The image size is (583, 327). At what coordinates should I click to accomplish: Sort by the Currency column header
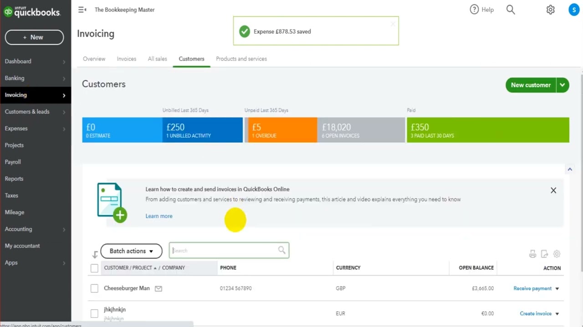(348, 268)
